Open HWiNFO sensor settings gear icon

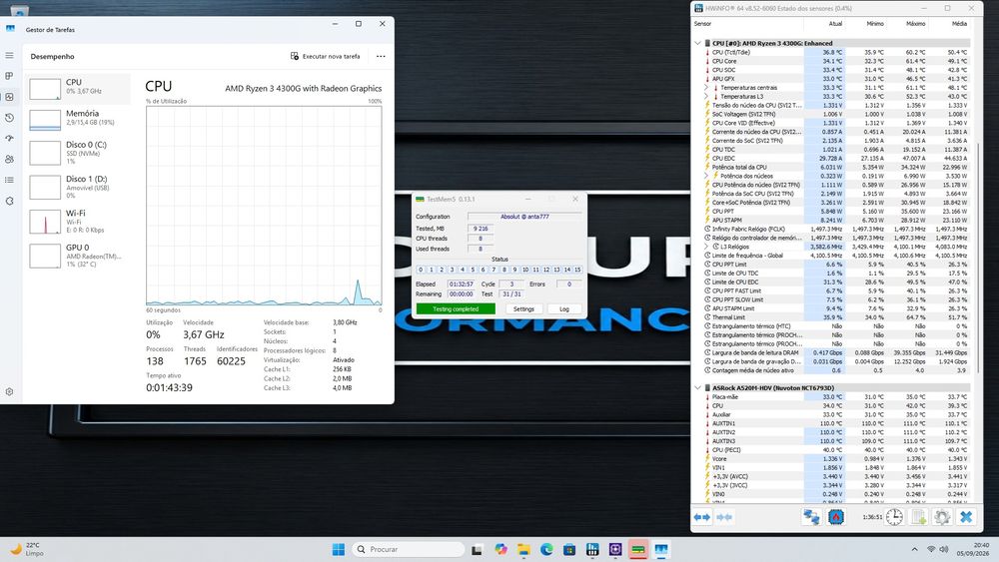pos(942,517)
